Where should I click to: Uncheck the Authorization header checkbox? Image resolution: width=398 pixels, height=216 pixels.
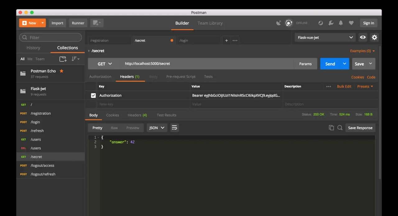93,96
